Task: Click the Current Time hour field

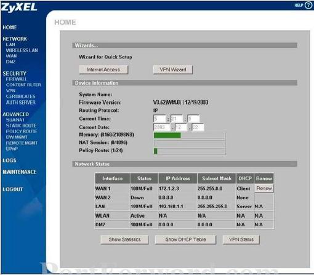Action: 159,119
